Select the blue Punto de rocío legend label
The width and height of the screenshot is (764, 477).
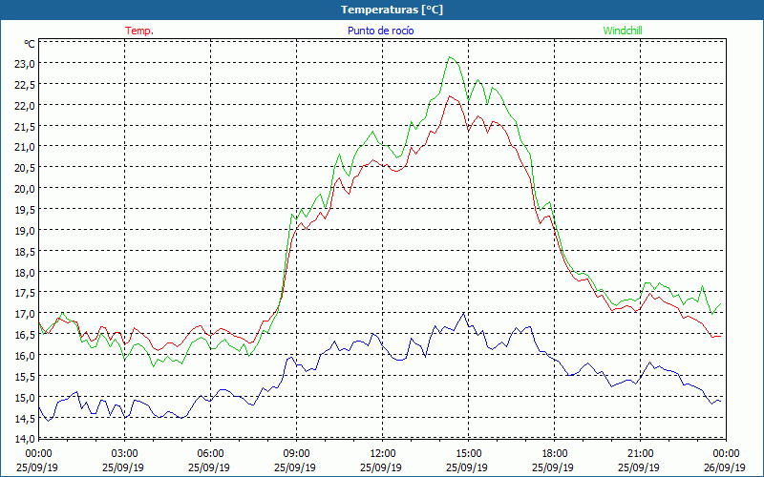pos(380,31)
